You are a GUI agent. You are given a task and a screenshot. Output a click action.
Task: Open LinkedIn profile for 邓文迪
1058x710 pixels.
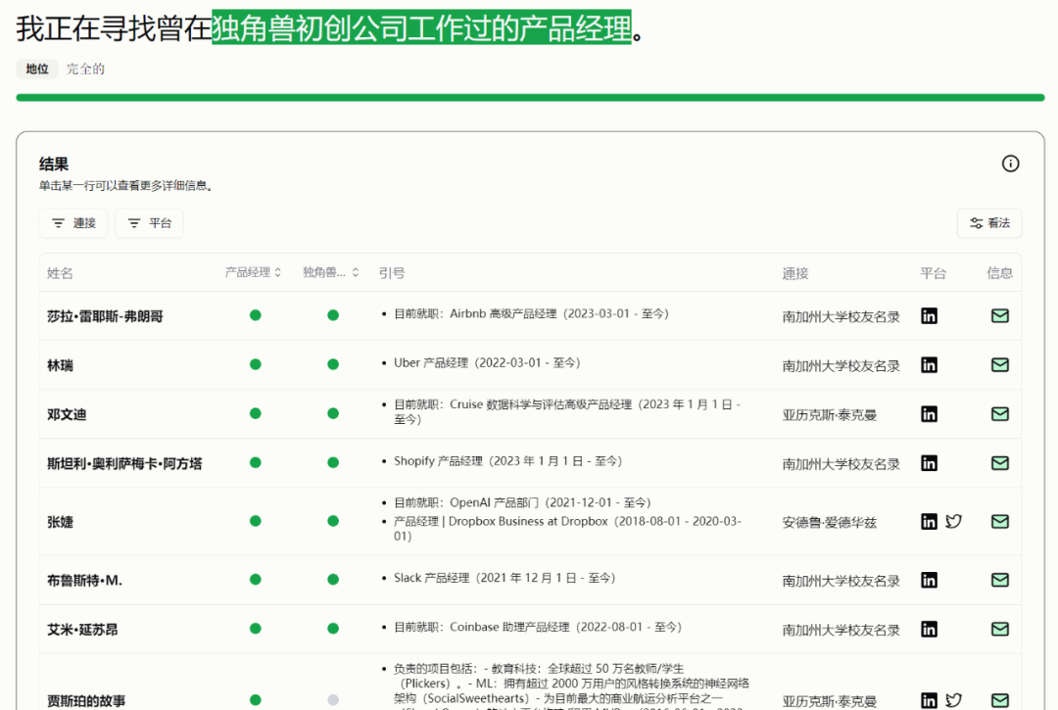(929, 414)
